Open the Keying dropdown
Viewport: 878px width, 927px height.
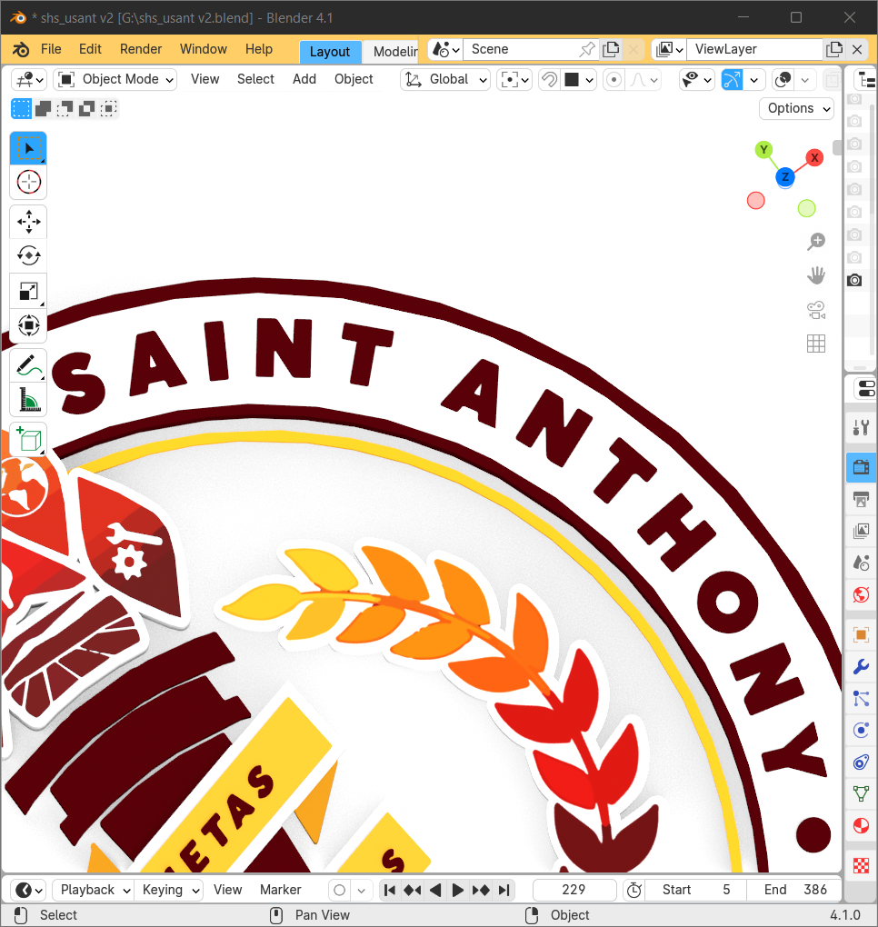(x=169, y=890)
